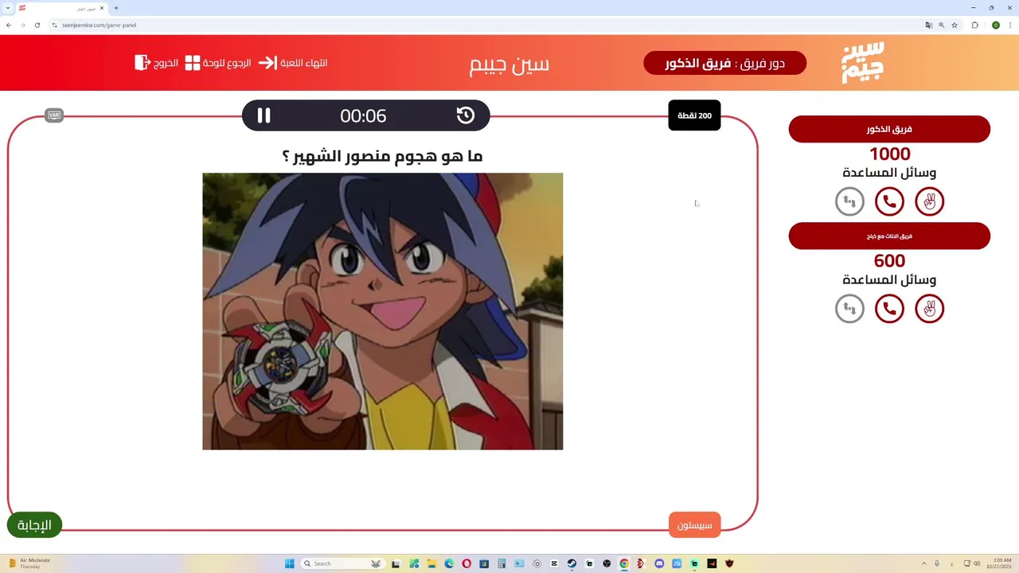The width and height of the screenshot is (1019, 573).
Task: Click انتهاء اللعبة to end the game
Action: click(304, 63)
